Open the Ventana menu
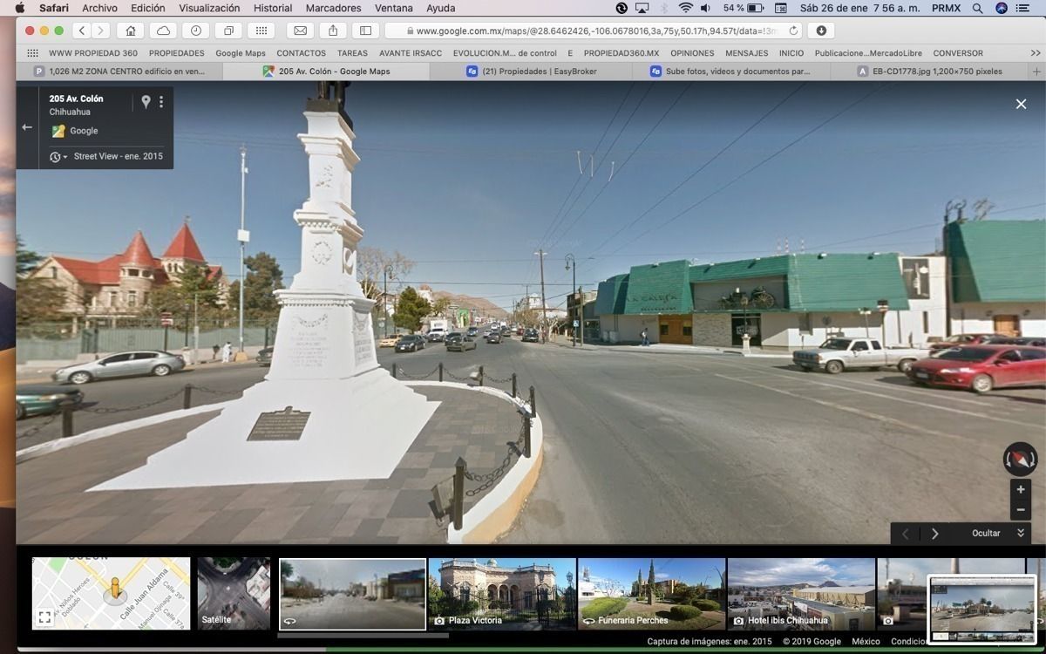The height and width of the screenshot is (654, 1046). point(394,8)
